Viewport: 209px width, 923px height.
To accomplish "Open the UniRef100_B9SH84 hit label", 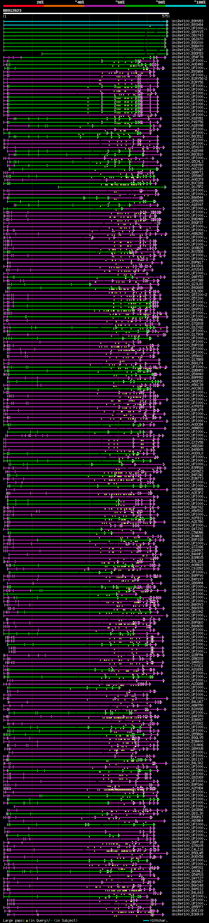I will coord(187,25).
